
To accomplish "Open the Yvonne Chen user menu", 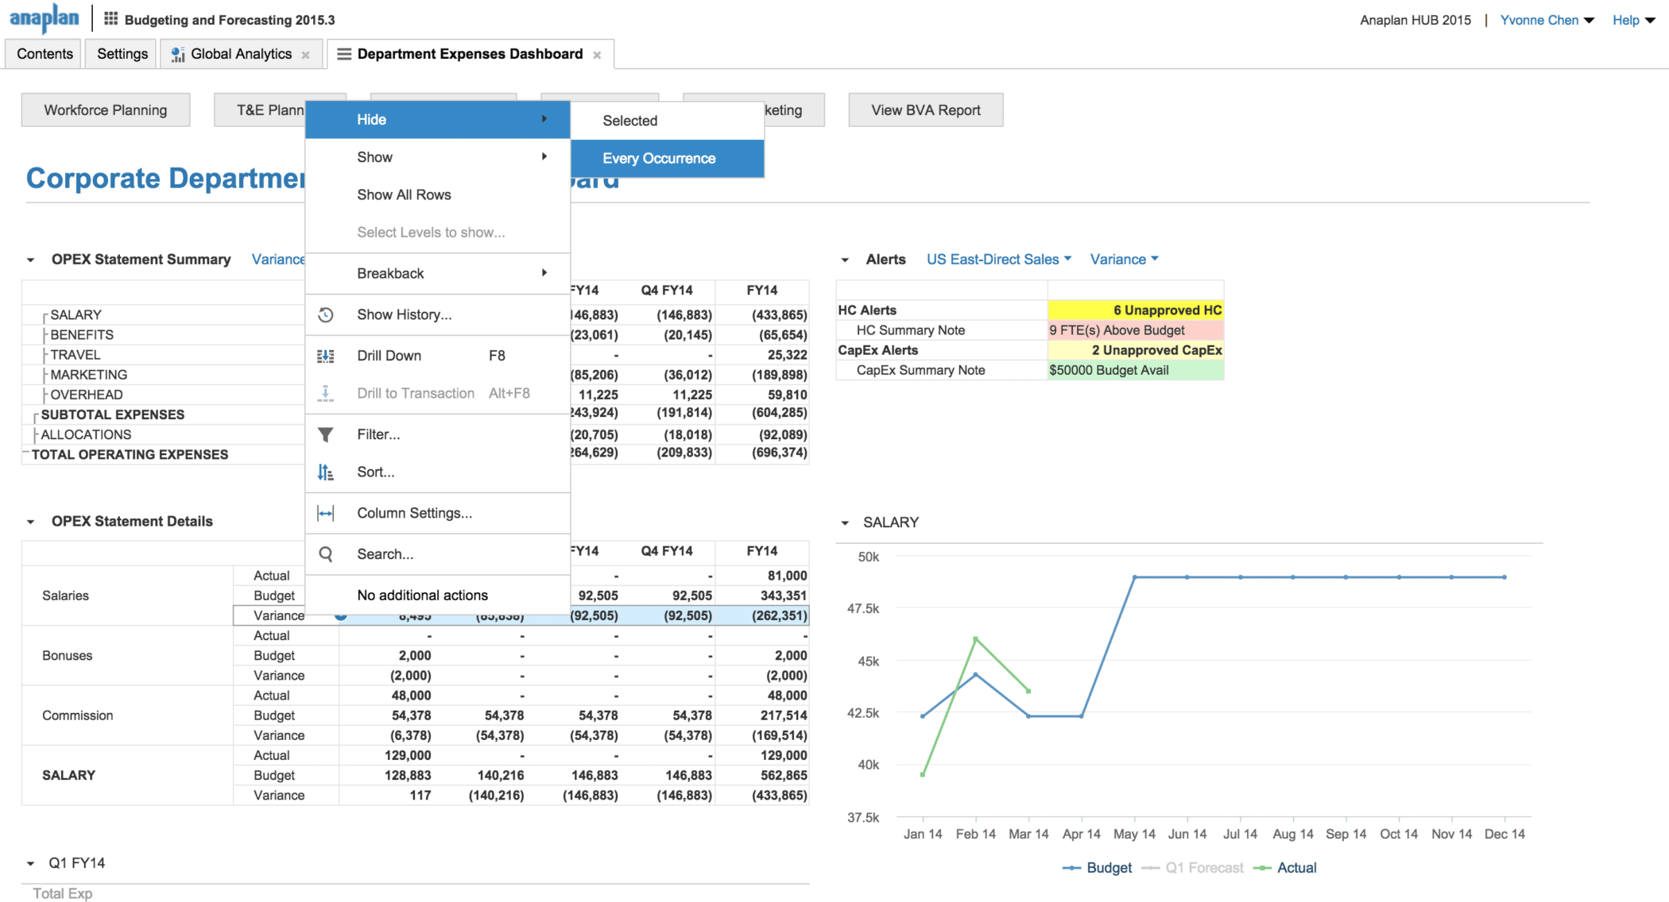I will (x=1547, y=20).
